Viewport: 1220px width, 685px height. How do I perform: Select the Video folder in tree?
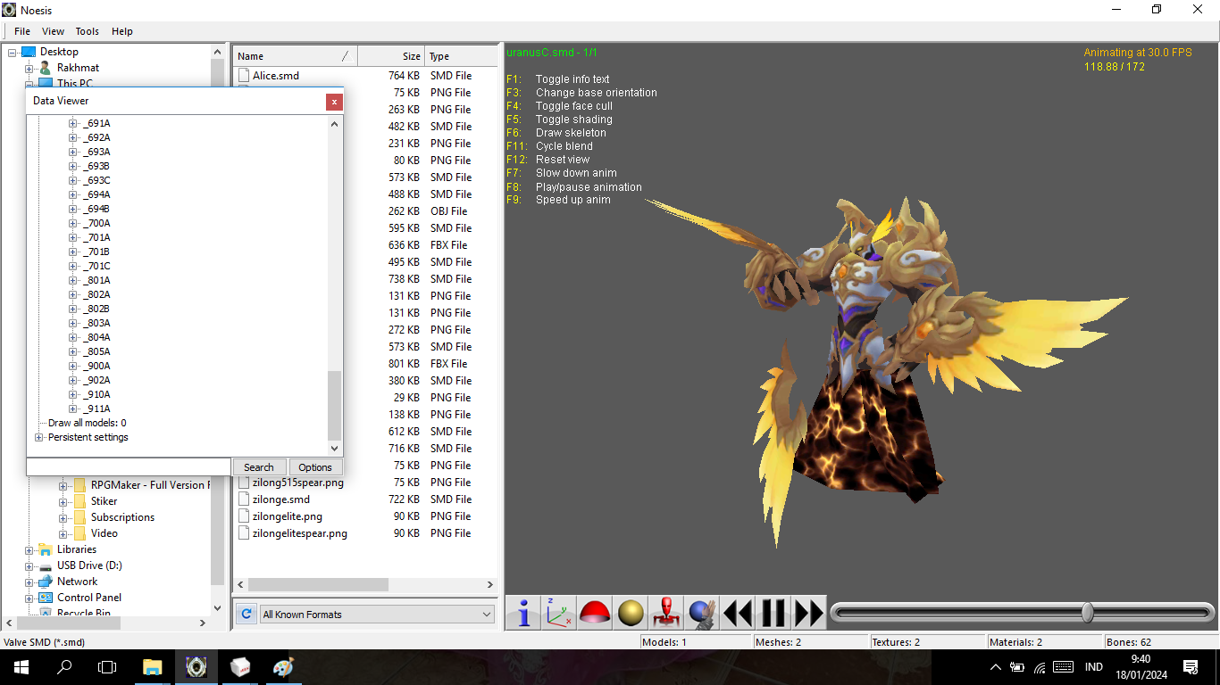click(x=104, y=533)
